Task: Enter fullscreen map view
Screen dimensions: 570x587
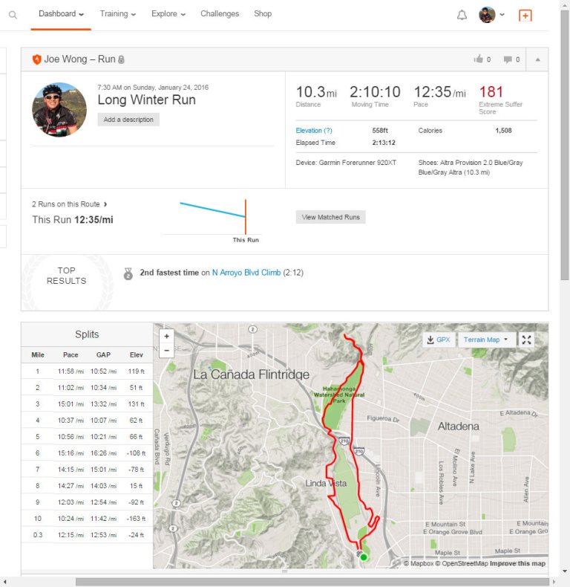Action: click(x=526, y=340)
